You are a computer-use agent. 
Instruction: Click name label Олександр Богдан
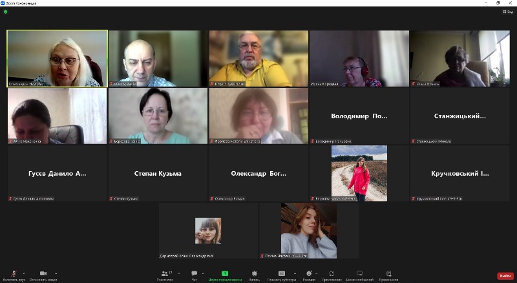[229, 198]
